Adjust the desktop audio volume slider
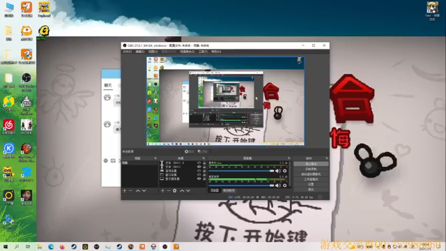Viewport: 446px width, 251px height. 241,185
